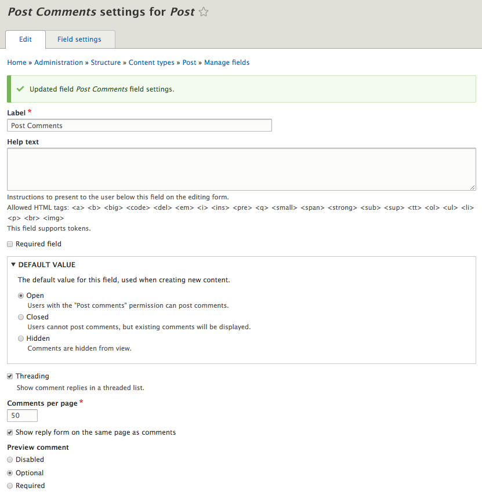Screen dimensions: 482x495
Task: Switch to the Field settings tab
Action: point(79,39)
